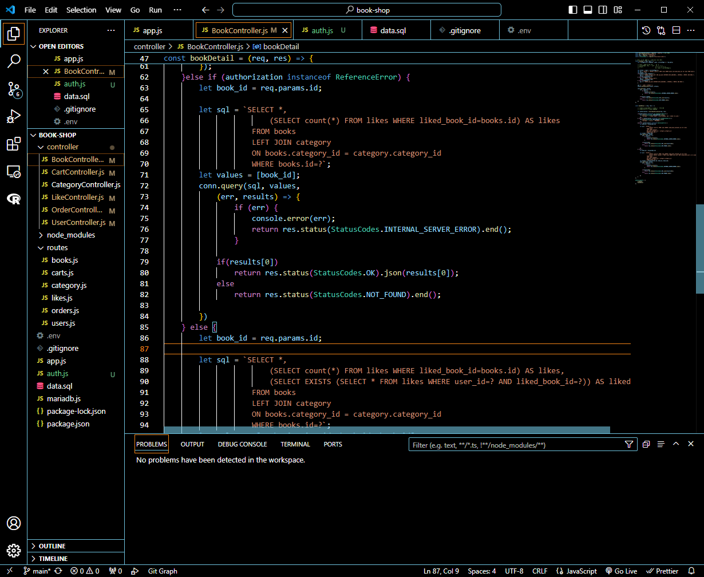Image resolution: width=704 pixels, height=577 pixels.
Task: Maximize the panel with the up chevron
Action: pos(676,444)
